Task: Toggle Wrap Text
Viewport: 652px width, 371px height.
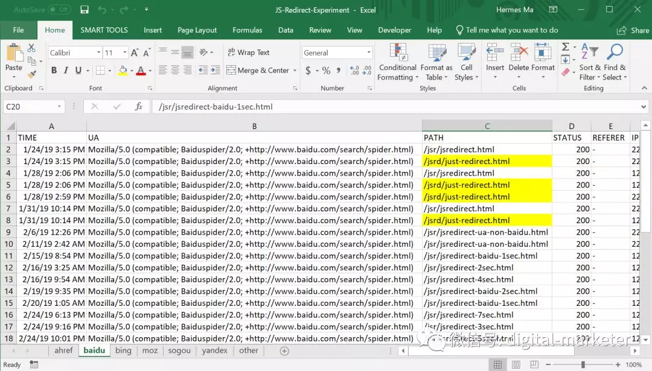Action: click(248, 52)
